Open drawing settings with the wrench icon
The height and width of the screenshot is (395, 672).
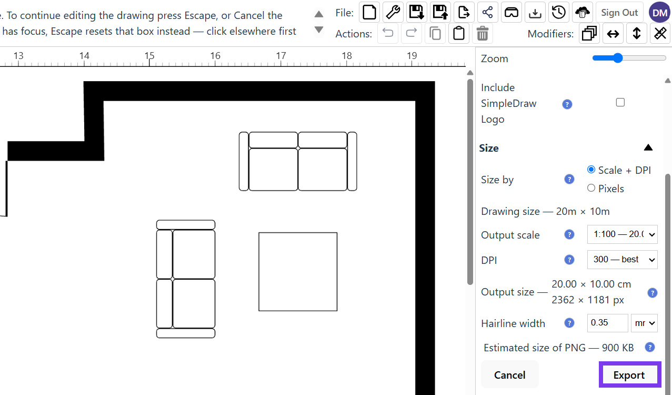[393, 12]
